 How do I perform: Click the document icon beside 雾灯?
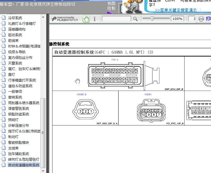point(4,74)
